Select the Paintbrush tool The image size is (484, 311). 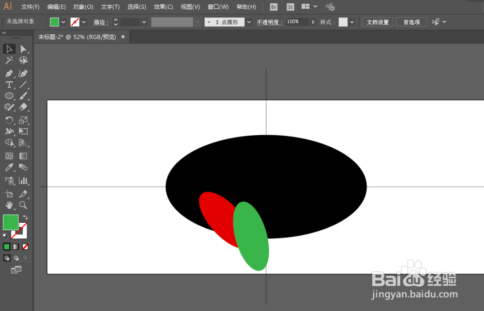click(x=23, y=96)
